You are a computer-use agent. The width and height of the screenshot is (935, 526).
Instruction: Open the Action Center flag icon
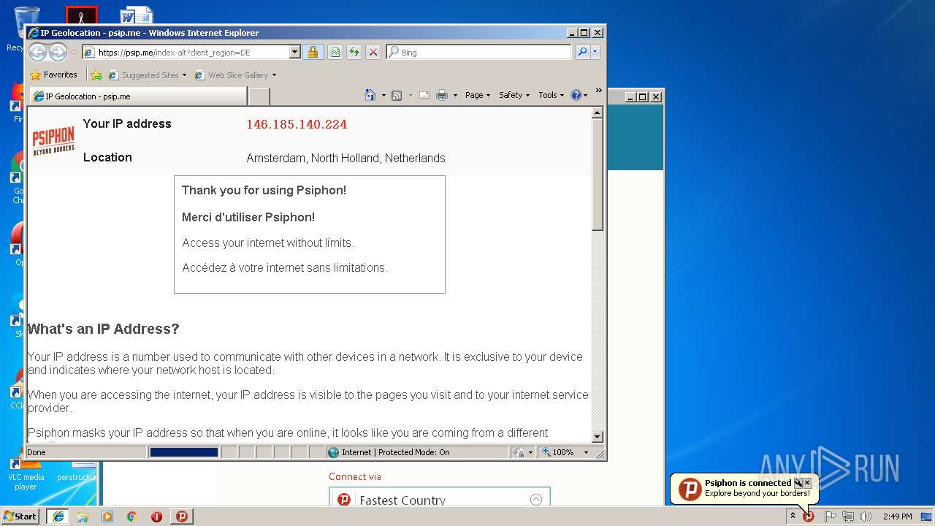pos(831,517)
